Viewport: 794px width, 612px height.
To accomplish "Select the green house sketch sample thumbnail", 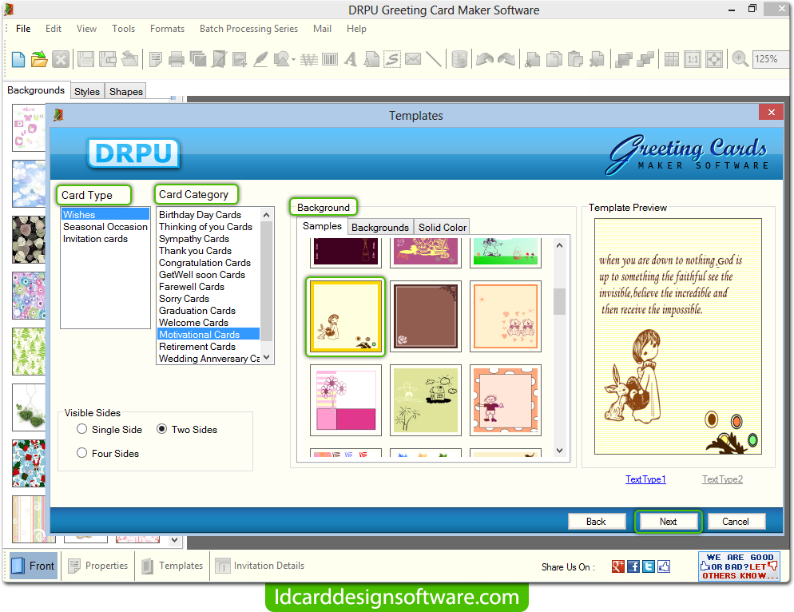I will click(x=426, y=400).
